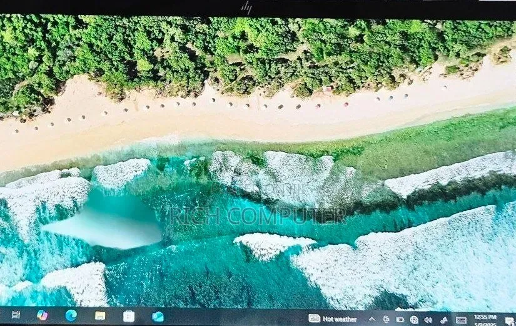This screenshot has width=516, height=326.
Task: Open the Microsoft Edge browser
Action: (71, 315)
